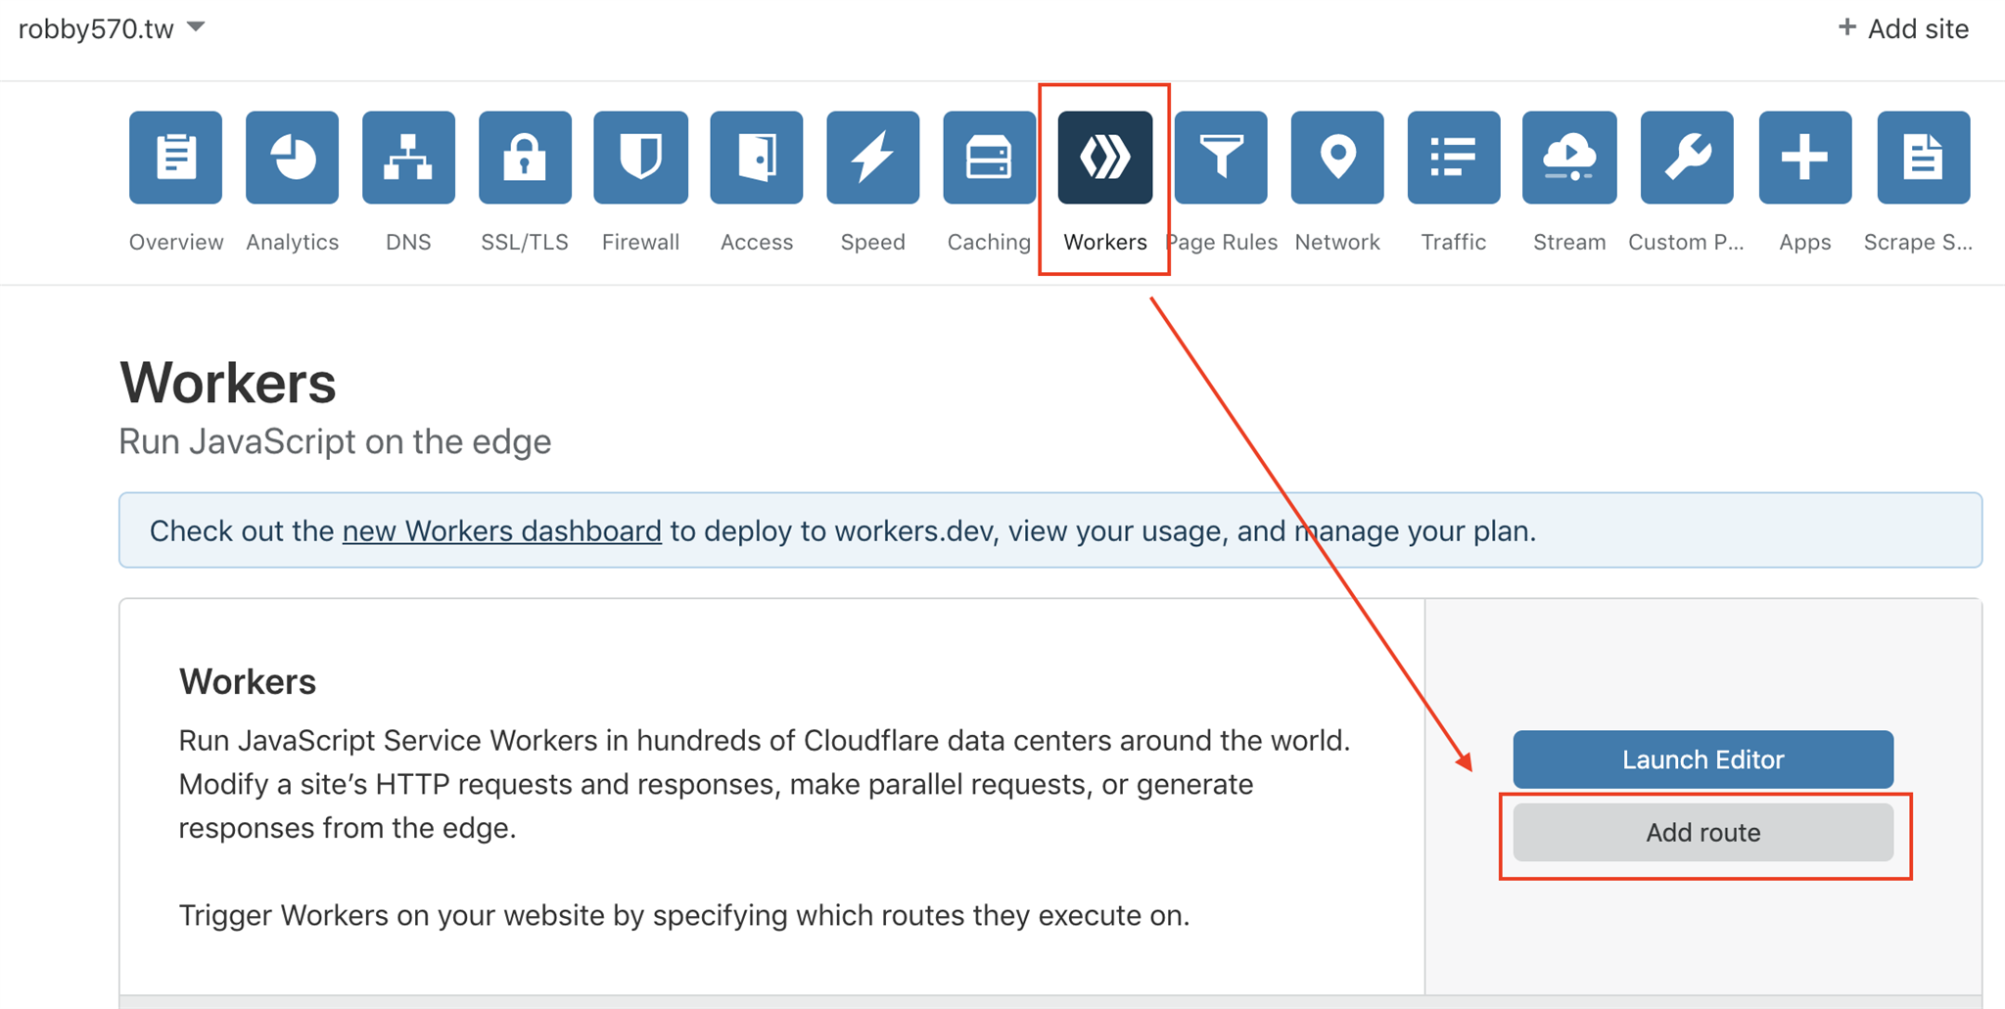2005x1009 pixels.
Task: Open the Overview section icon
Action: coord(175,158)
